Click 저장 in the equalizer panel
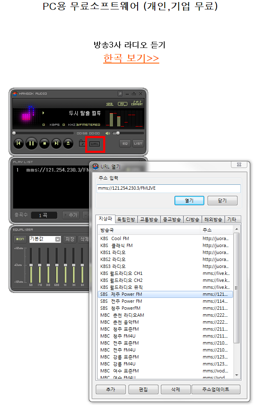Viewport: 260px width, 406px height. tap(70, 239)
